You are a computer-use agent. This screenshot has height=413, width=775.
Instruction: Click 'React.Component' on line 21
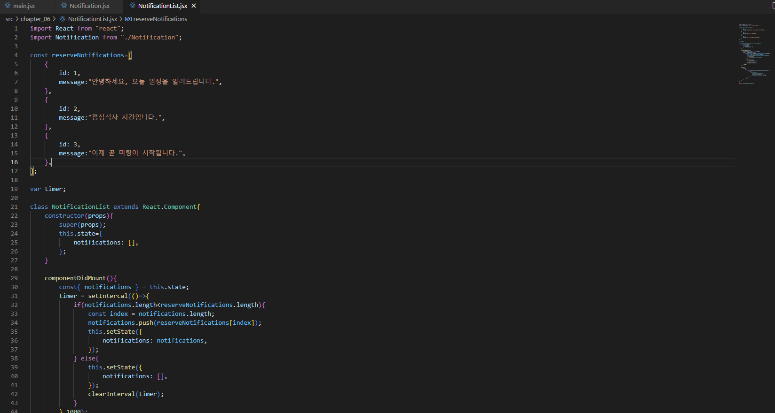(x=169, y=207)
